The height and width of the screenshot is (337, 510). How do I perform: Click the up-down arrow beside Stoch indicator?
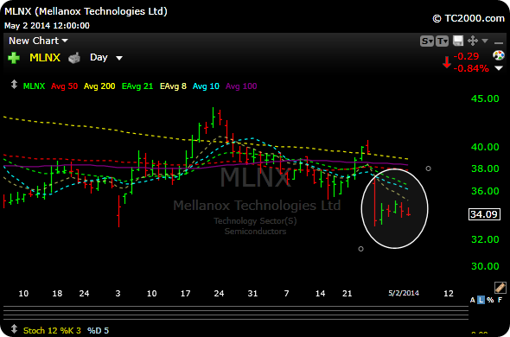pos(14,328)
